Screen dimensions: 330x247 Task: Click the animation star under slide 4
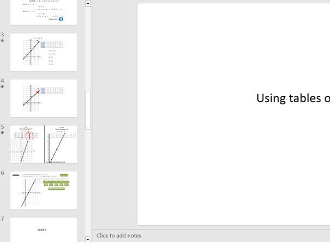pyautogui.click(x=2, y=87)
